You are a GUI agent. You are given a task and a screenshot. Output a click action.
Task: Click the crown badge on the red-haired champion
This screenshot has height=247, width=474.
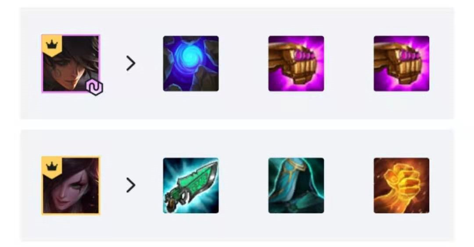pyautogui.click(x=52, y=167)
